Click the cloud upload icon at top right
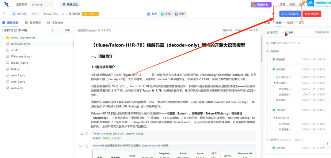This screenshot has height=158, width=331. pos(311,3)
